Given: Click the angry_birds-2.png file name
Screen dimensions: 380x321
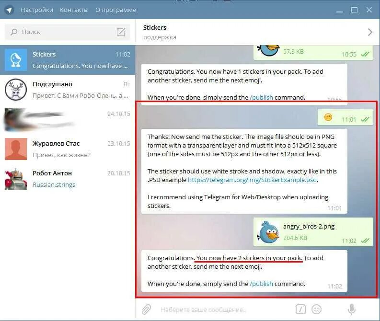Looking at the screenshot, I should point(309,226).
